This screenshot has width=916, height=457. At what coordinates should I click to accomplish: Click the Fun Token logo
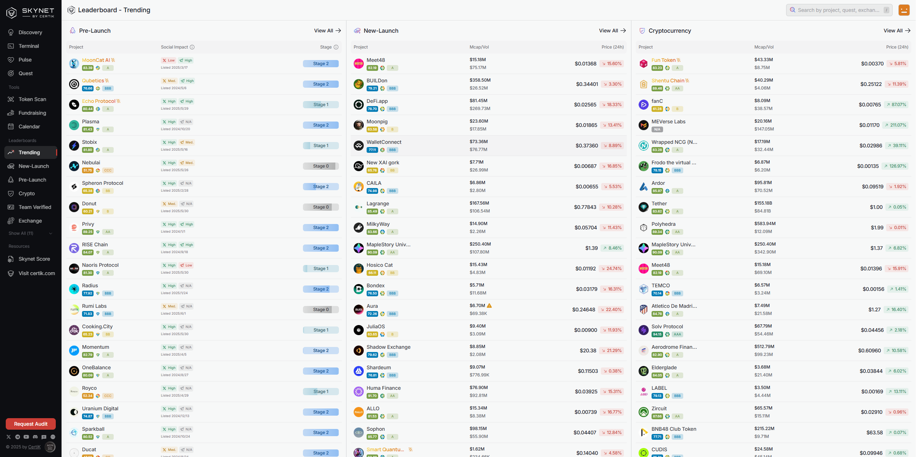coord(644,64)
